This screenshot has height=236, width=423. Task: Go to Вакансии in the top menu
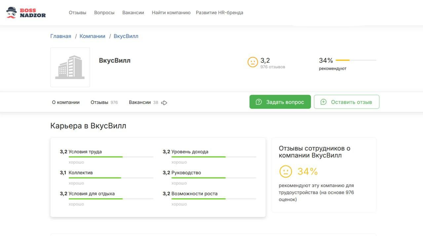coord(133,13)
